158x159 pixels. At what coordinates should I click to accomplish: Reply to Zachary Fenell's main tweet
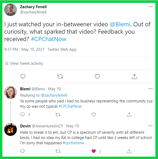click(23, 76)
